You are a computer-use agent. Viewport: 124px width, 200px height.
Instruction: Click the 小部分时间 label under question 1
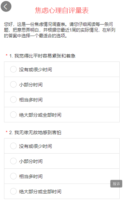tap(31, 85)
